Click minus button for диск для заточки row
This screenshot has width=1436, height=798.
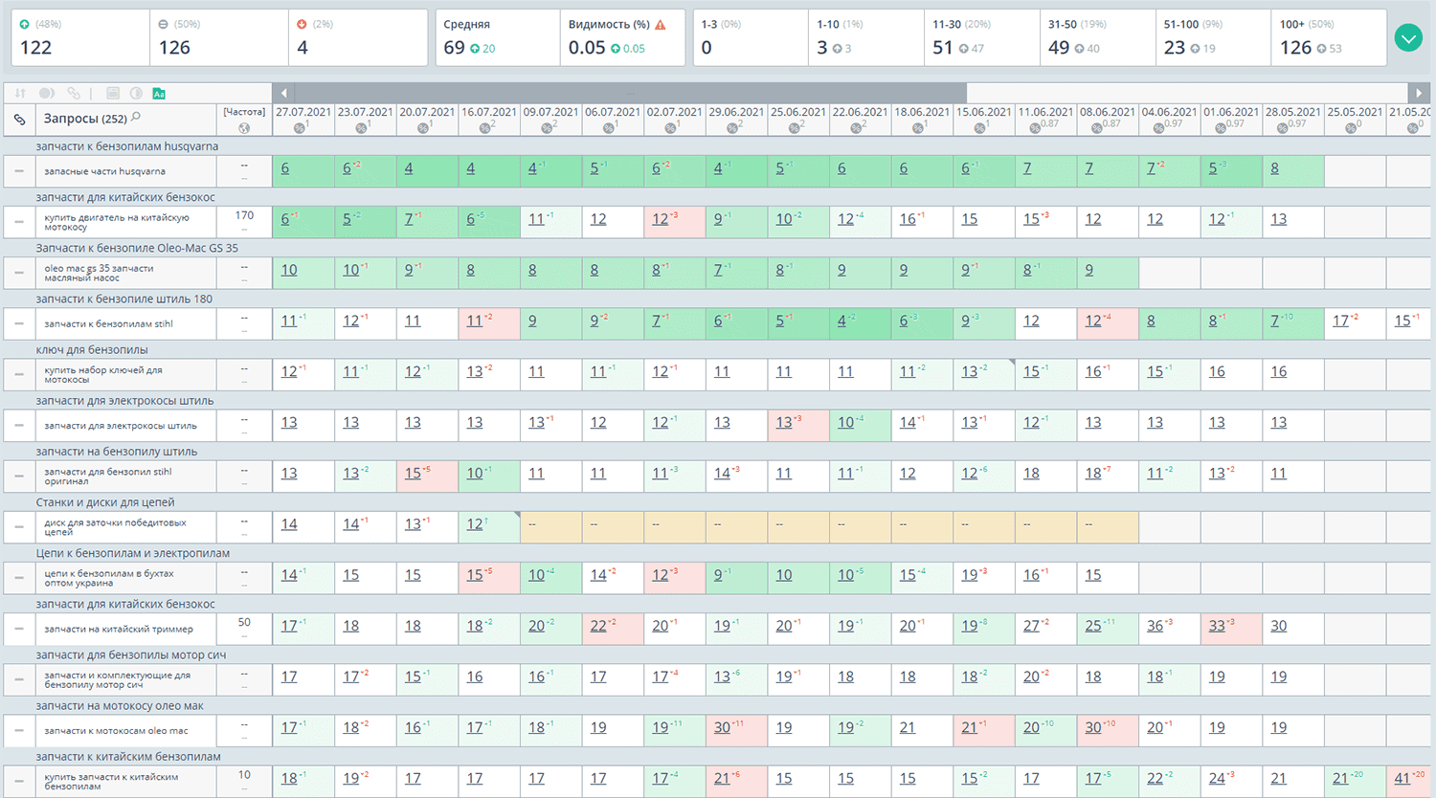click(19, 526)
